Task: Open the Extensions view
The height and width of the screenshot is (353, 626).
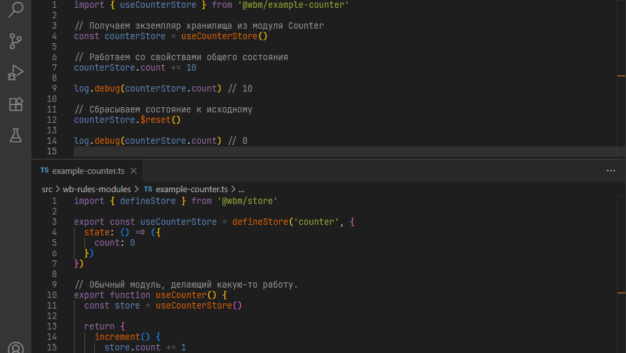Action: click(16, 104)
